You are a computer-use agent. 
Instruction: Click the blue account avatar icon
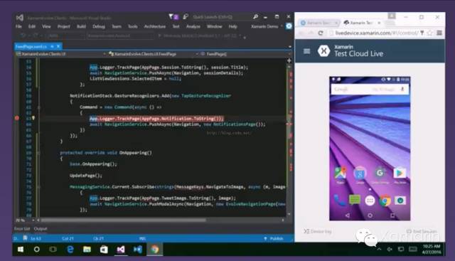click(x=289, y=26)
